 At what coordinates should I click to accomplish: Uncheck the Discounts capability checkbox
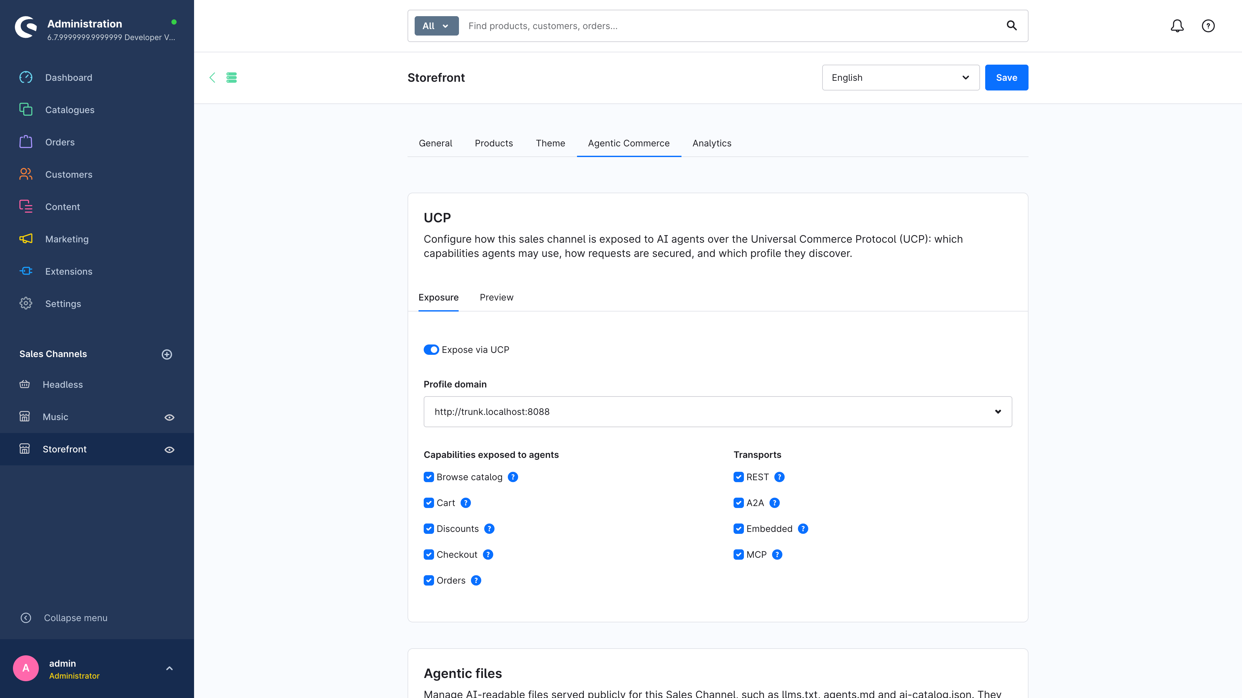coord(429,528)
